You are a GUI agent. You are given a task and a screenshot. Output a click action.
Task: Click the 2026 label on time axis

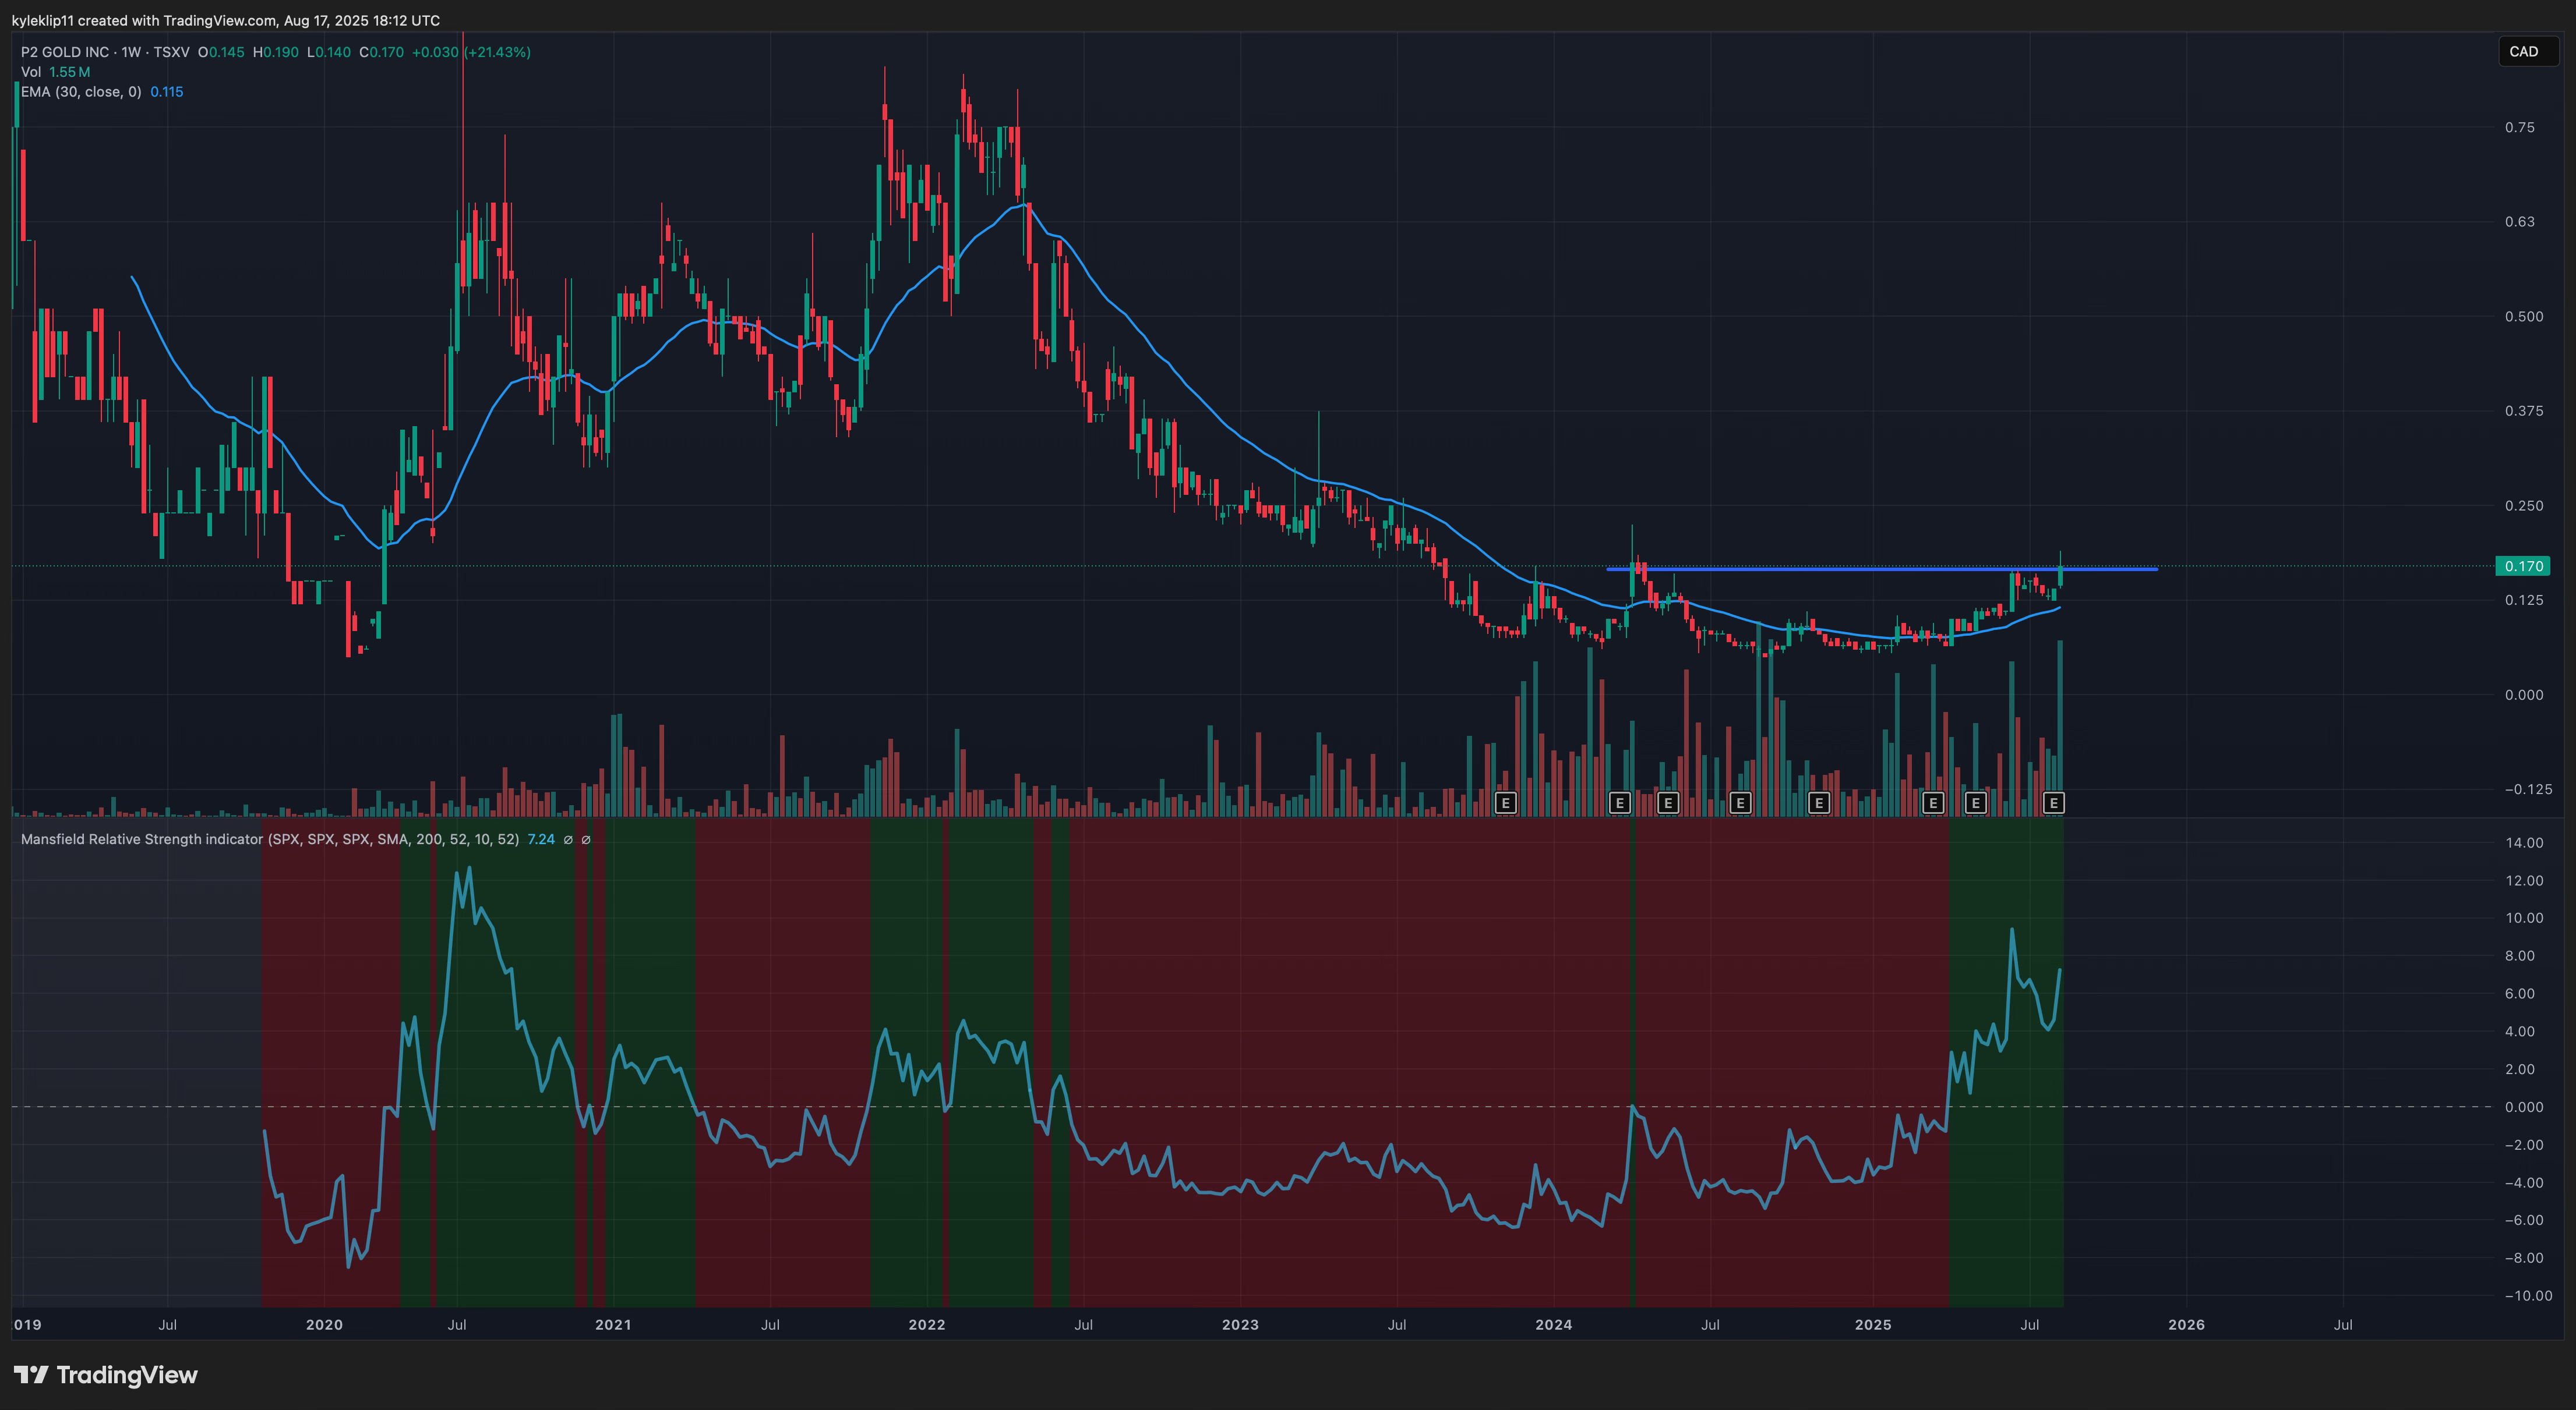click(2186, 1325)
